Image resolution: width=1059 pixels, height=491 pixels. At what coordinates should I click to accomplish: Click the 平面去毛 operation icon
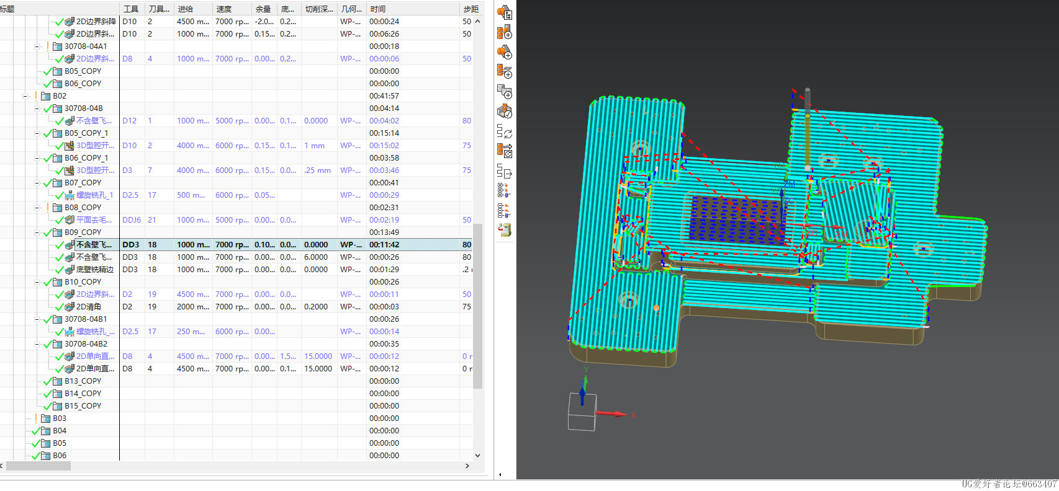click(x=70, y=220)
